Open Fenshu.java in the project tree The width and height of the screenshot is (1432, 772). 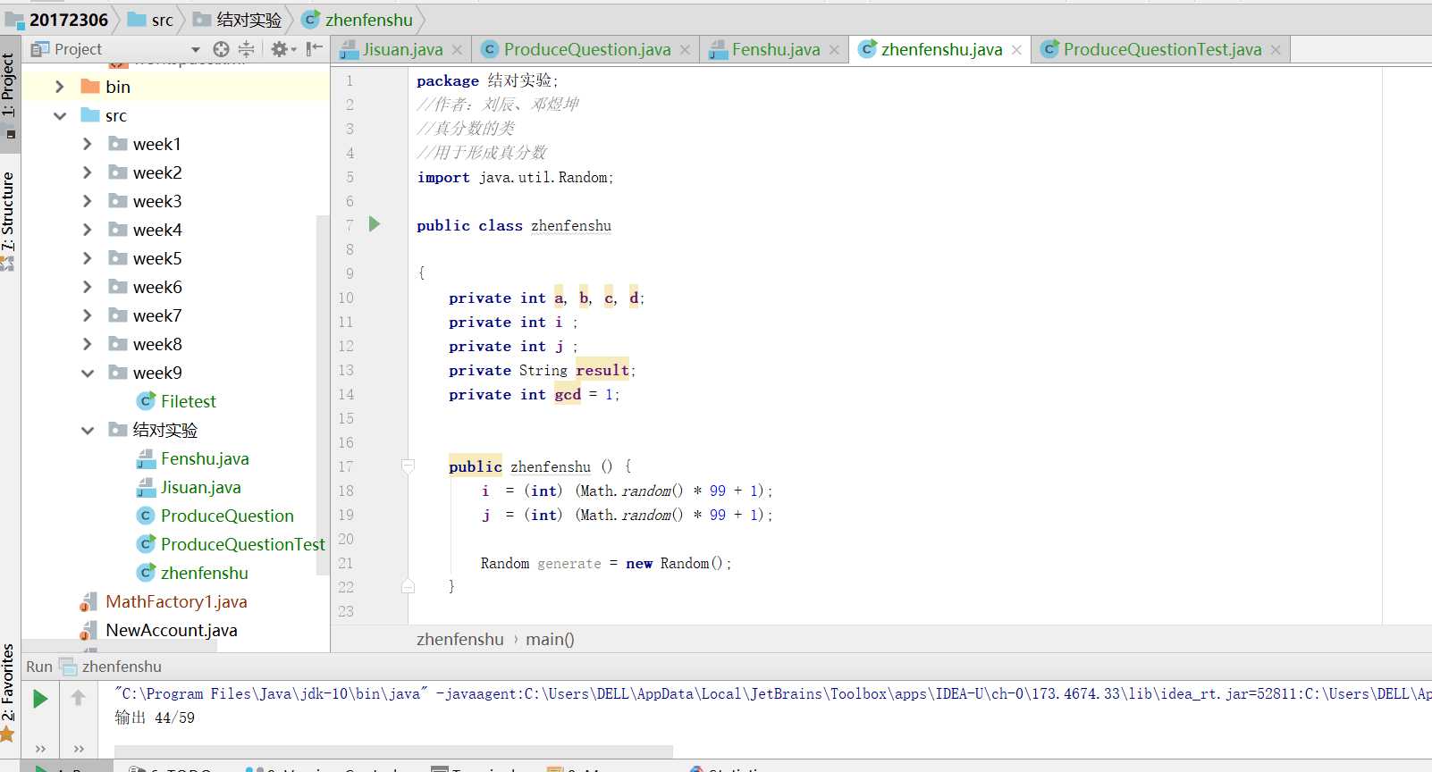coord(205,458)
